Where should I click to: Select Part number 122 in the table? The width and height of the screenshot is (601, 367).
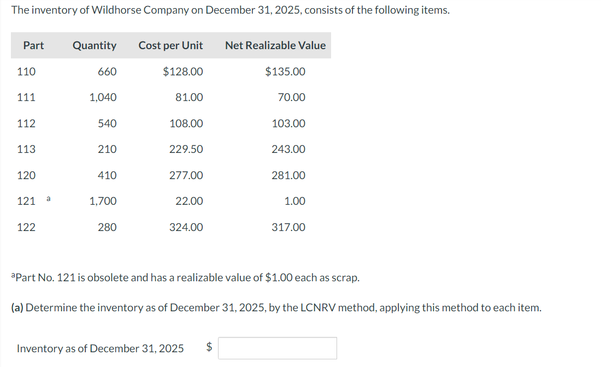(27, 227)
